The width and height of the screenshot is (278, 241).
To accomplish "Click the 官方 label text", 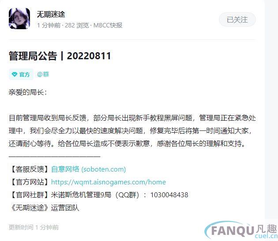I will pyautogui.click(x=24, y=74).
